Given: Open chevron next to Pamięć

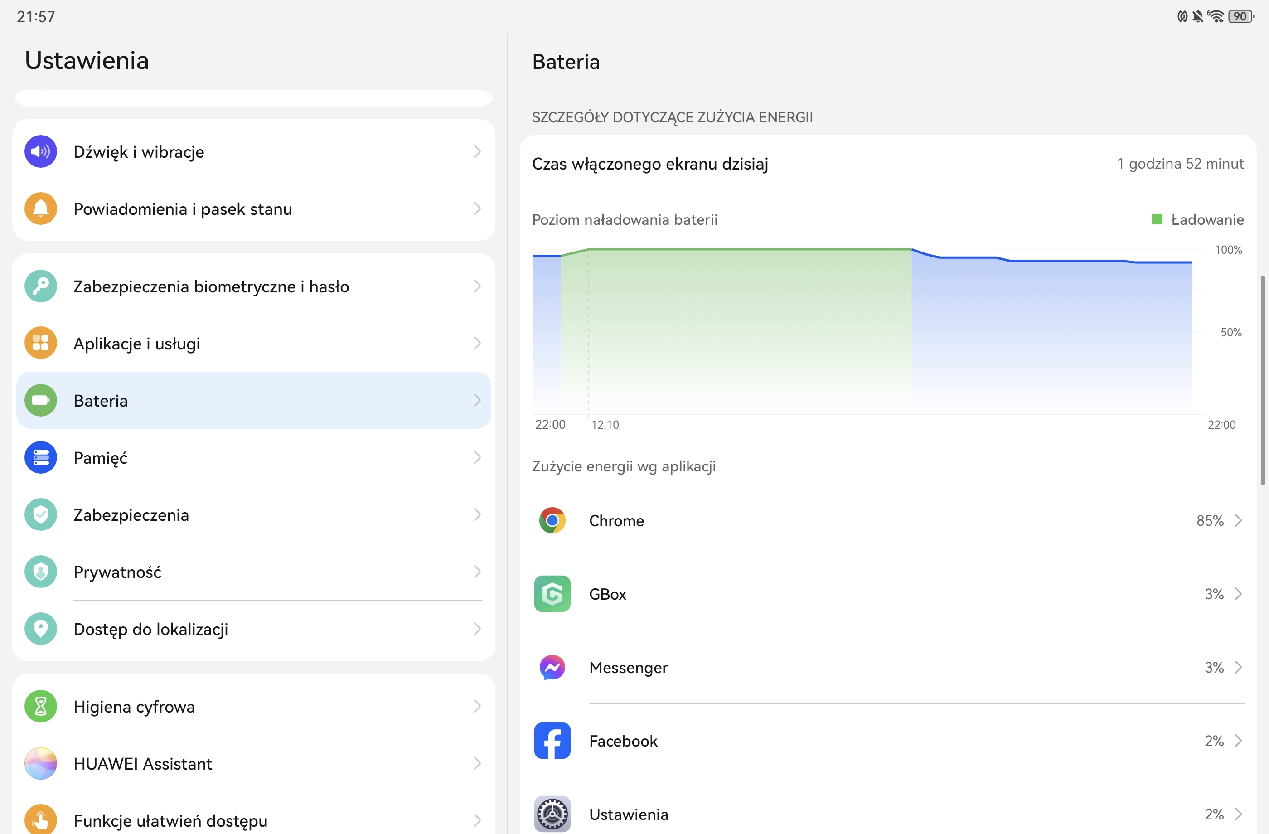Looking at the screenshot, I should 477,457.
